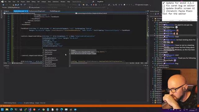Open the Windows Start menu
The image size is (199, 112).
[2, 110]
